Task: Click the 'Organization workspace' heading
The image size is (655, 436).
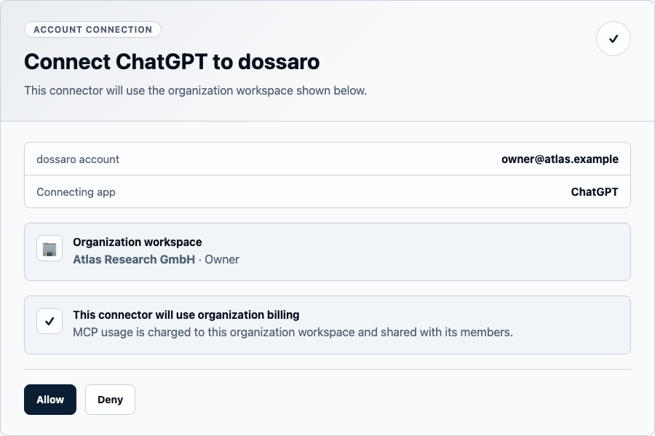Action: click(x=138, y=242)
